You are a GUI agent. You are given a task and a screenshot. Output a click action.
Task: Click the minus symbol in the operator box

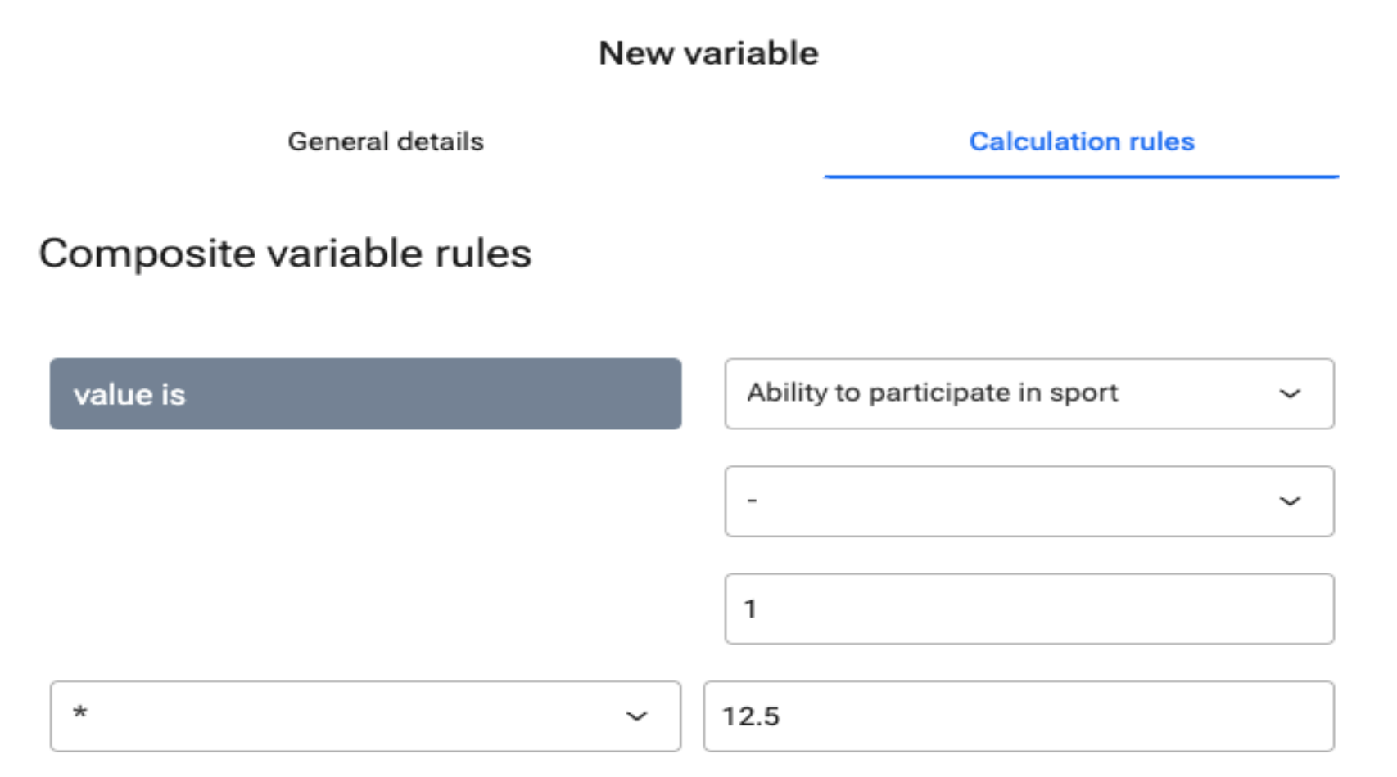(x=752, y=501)
